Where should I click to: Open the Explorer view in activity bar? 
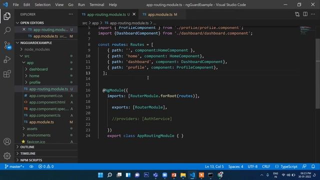pos(7,16)
